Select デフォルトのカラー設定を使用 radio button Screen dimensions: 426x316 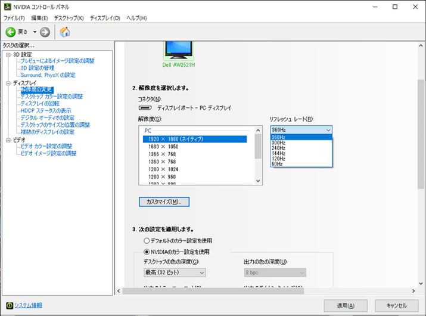pyautogui.click(x=147, y=241)
